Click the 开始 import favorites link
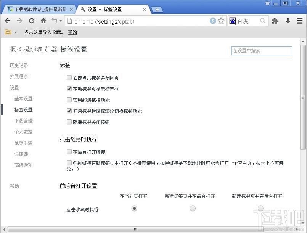This screenshot has width=307, height=233. [72, 32]
